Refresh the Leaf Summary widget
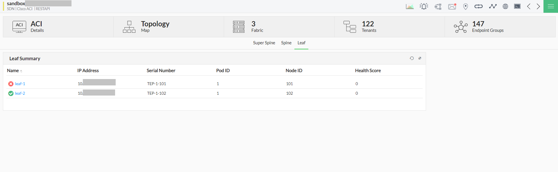Viewport: 558px width, 172px height. coord(412,58)
